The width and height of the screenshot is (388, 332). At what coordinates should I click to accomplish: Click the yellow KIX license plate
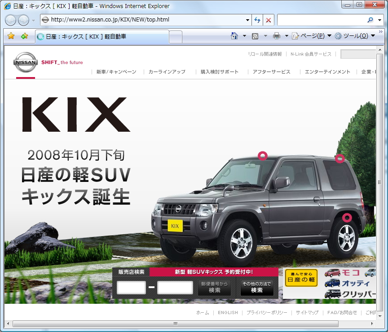pyautogui.click(x=175, y=226)
